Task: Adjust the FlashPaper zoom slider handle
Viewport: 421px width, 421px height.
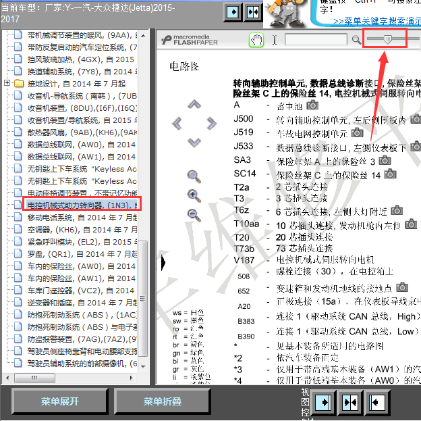Action: point(387,39)
